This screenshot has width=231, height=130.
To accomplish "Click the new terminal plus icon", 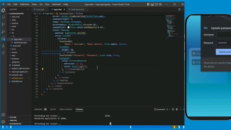I will tap(167, 109).
